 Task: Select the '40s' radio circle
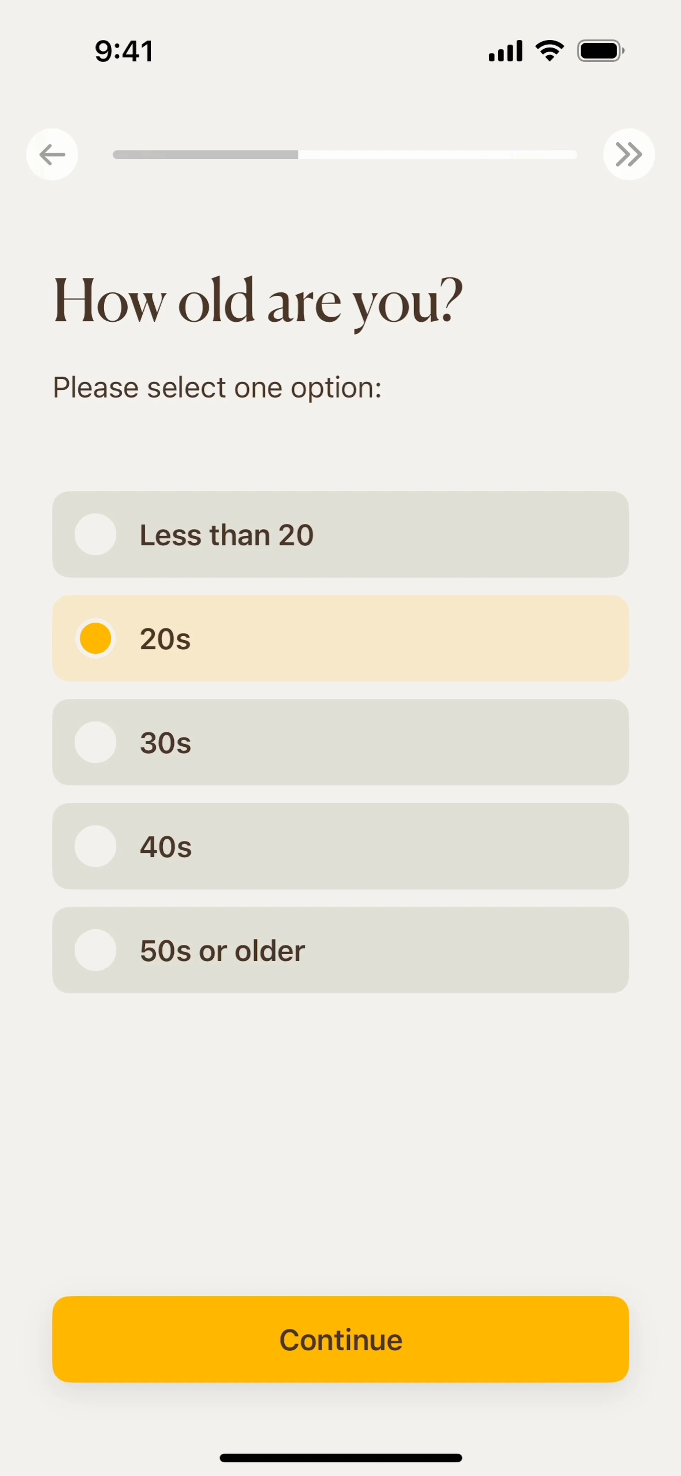point(96,846)
